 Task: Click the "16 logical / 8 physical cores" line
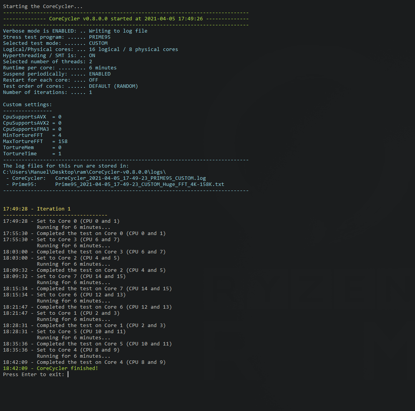(91, 49)
